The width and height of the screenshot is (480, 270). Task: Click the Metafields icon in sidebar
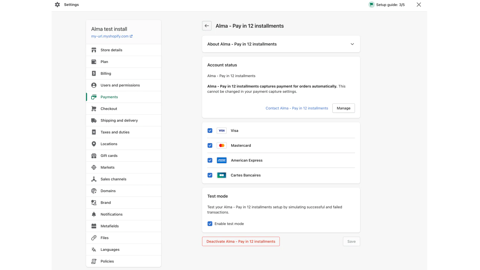(x=94, y=226)
